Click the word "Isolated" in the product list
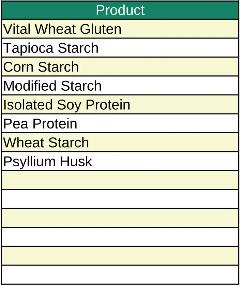Screen dimensions: 241x287 28,105
